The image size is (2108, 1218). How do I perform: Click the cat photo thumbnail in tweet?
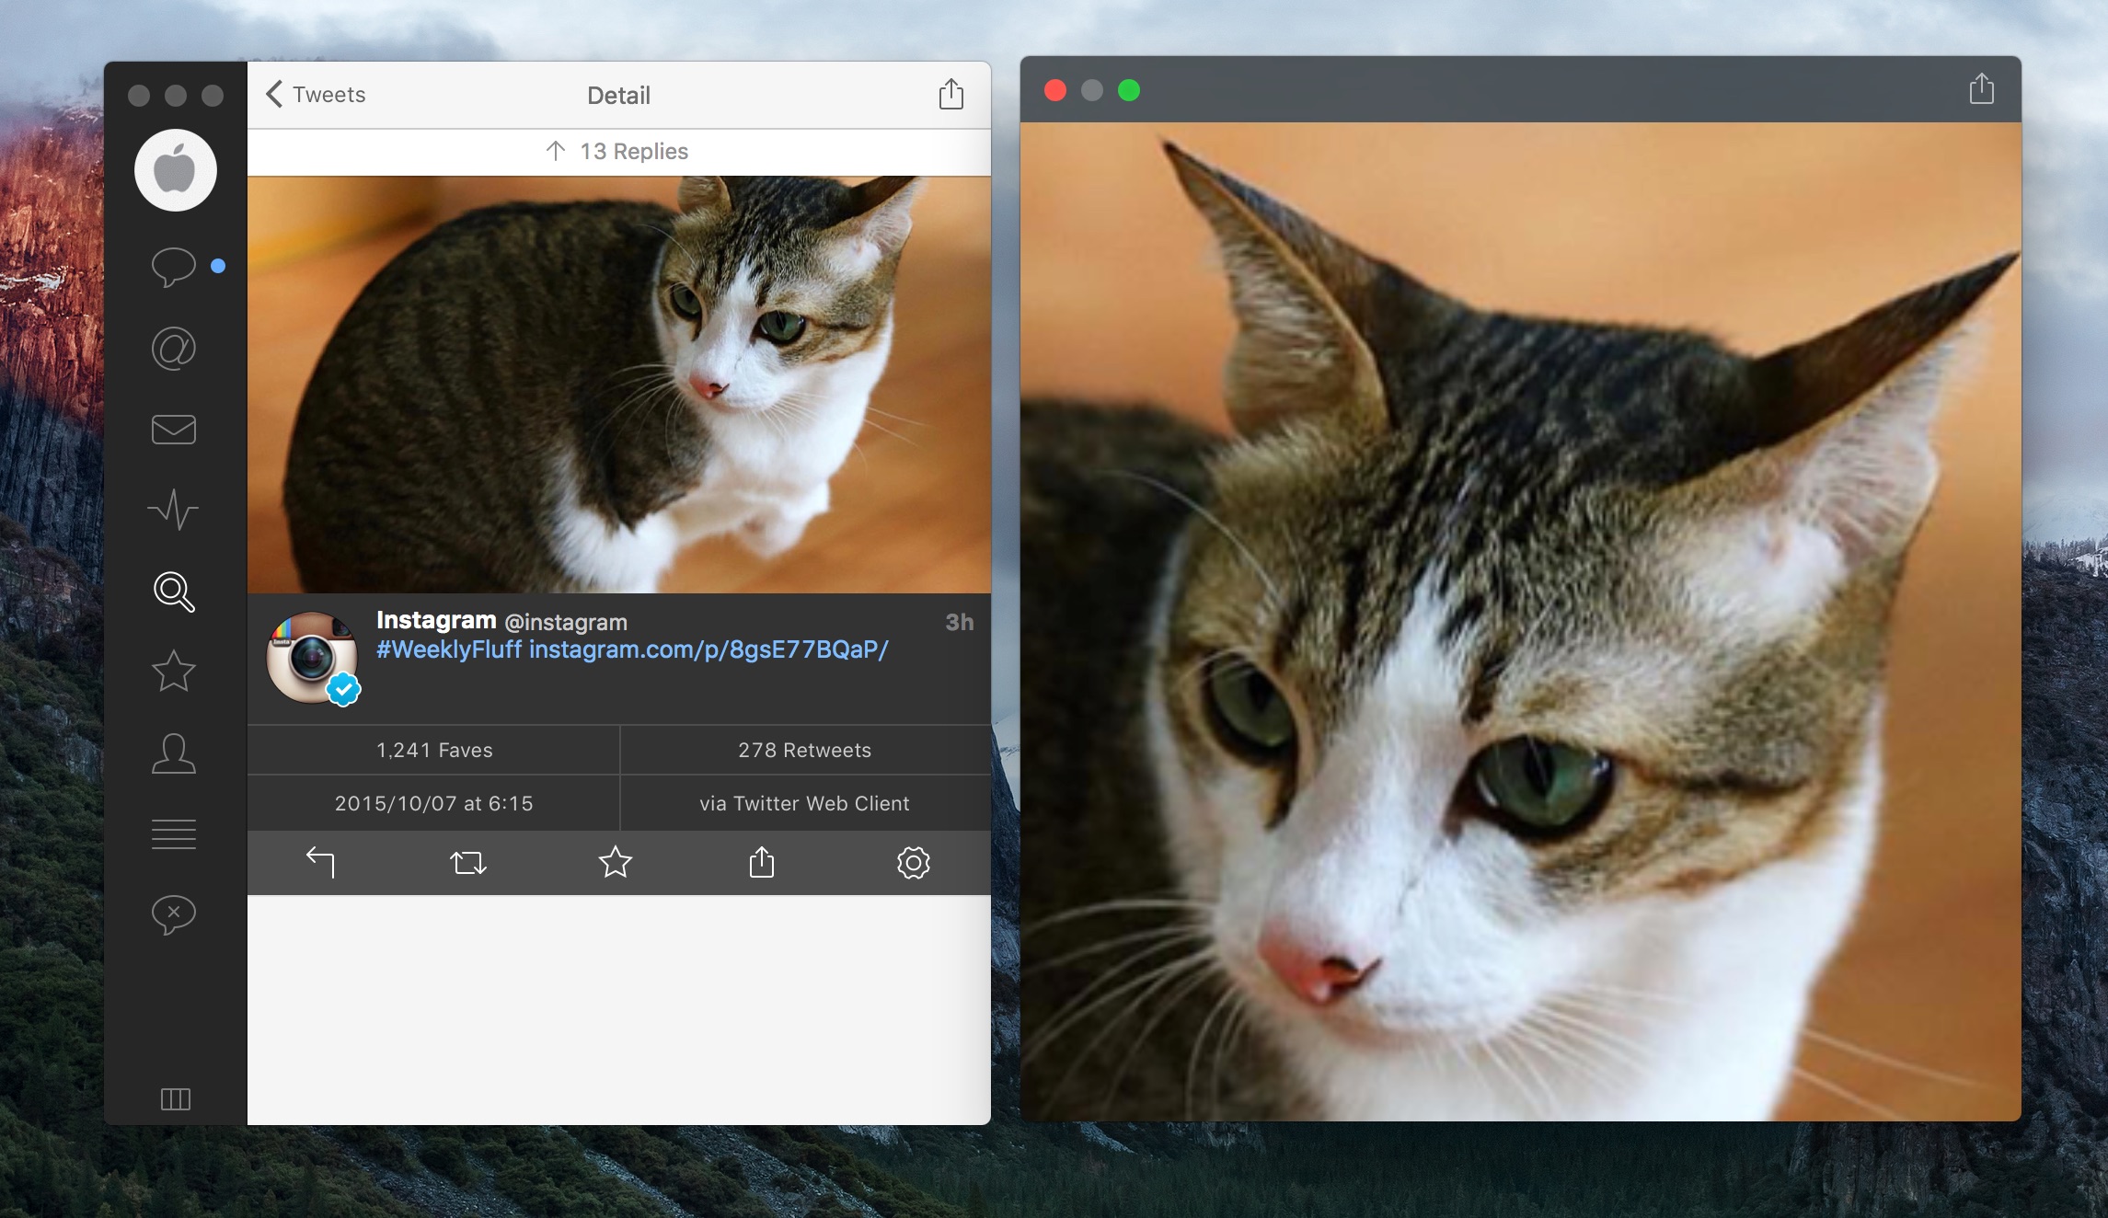tap(618, 385)
